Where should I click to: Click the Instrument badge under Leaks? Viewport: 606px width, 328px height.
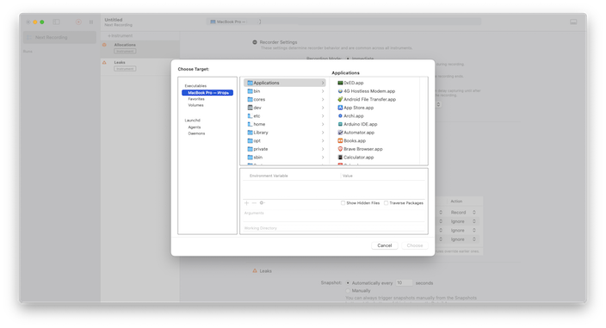[125, 69]
